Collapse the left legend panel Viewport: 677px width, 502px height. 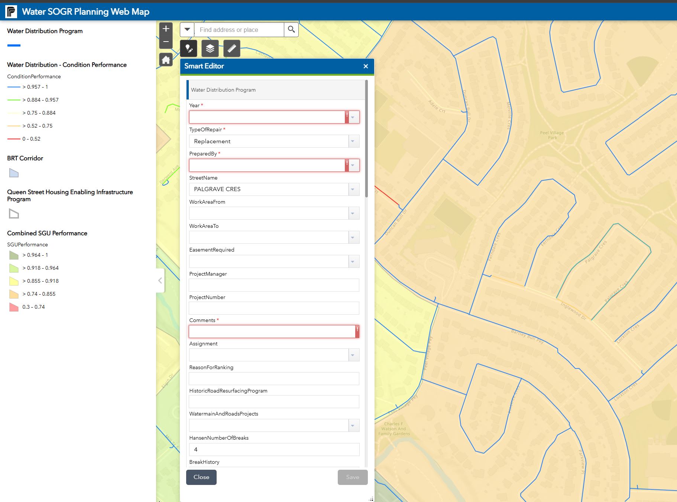pyautogui.click(x=160, y=280)
